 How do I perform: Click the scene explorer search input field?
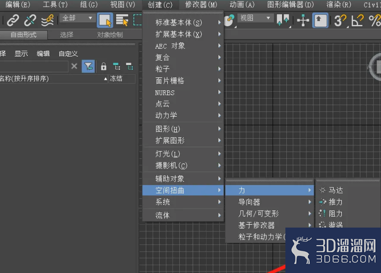[34, 66]
